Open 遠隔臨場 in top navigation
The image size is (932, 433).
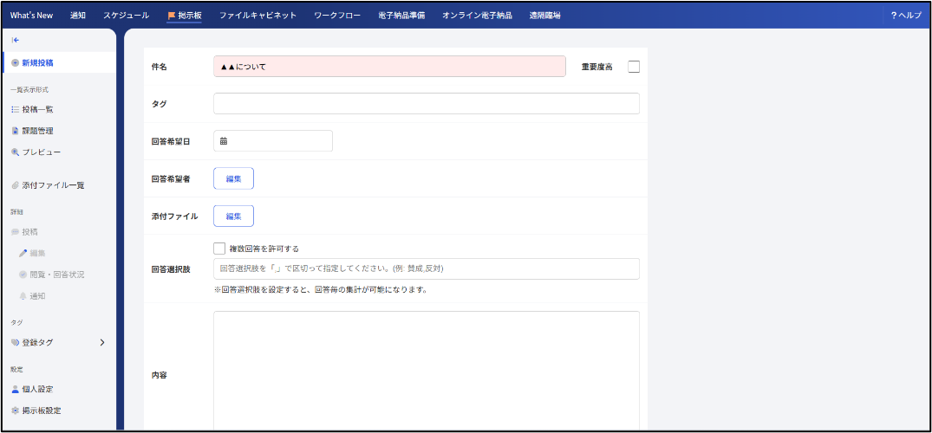point(545,16)
